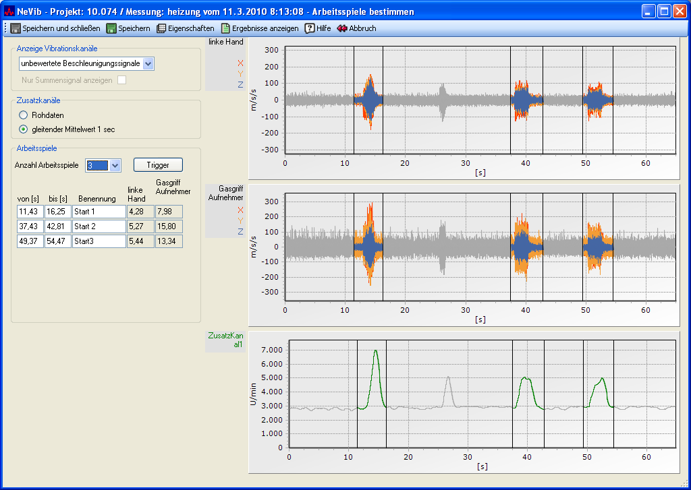Click the Ergebnisse anzeigen document icon
This screenshot has width=691, height=490.
(x=225, y=28)
